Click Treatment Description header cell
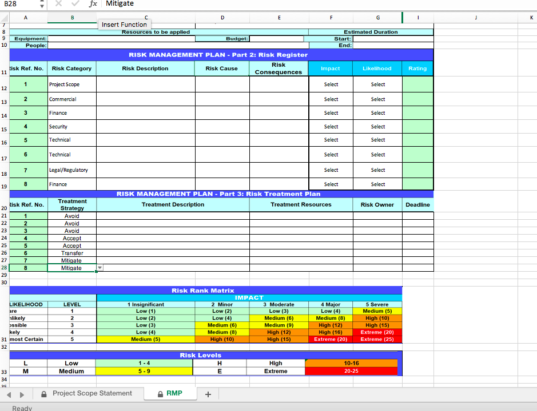Viewport: 537px width, 411px height. [173, 204]
